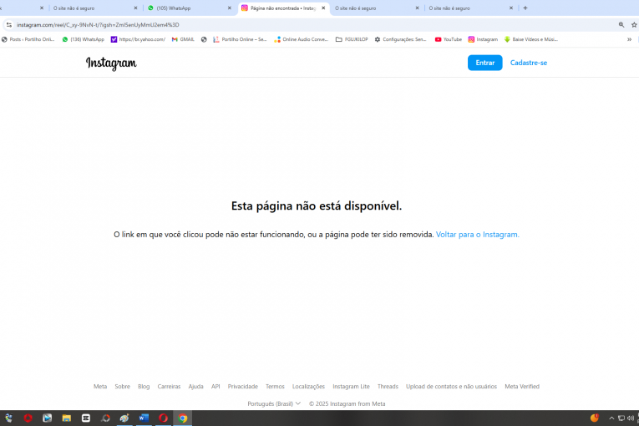Expand the hidden bookmarks overflow chevron

pos(629,39)
